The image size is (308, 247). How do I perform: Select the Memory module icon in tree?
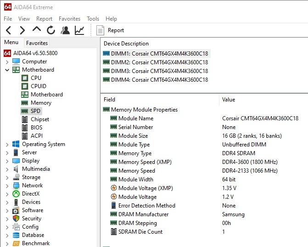pyautogui.click(x=24, y=103)
